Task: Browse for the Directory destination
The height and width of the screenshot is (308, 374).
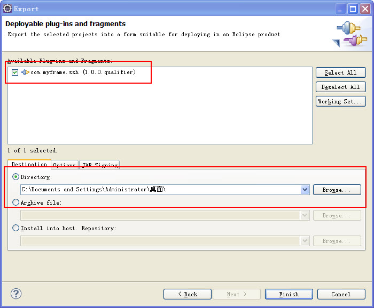Action: coord(337,190)
